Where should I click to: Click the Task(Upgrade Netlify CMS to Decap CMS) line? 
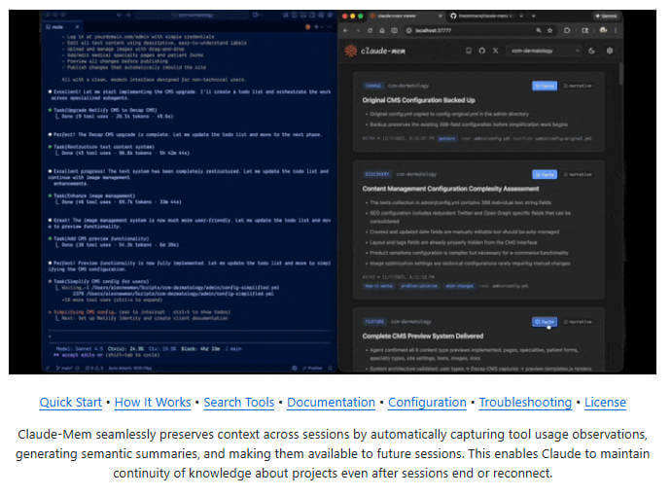coord(105,110)
